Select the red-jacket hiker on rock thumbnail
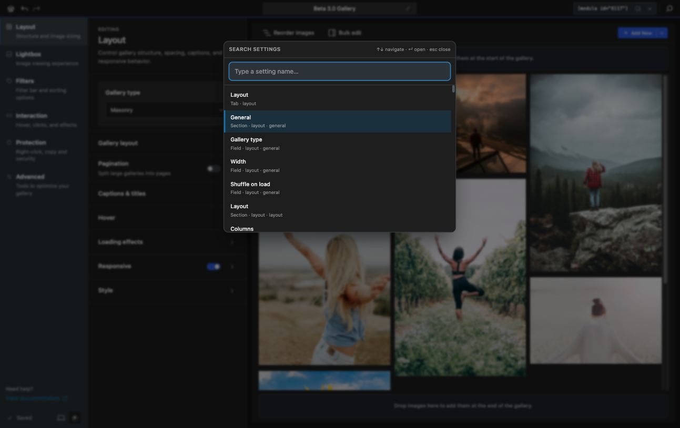The width and height of the screenshot is (680, 428). (x=596, y=174)
